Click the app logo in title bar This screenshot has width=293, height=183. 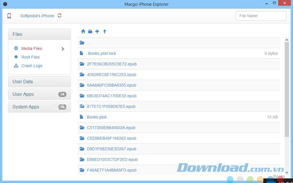[x=5, y=4]
